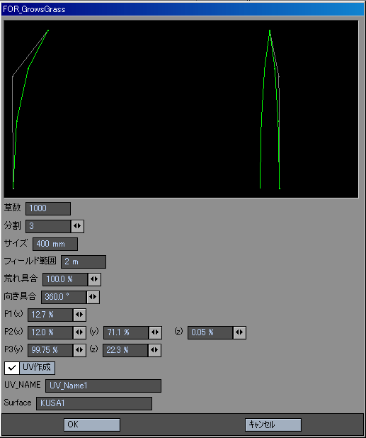Click the grass side-profile preview curve
Screen dimensions: 366x438
(x=30, y=109)
